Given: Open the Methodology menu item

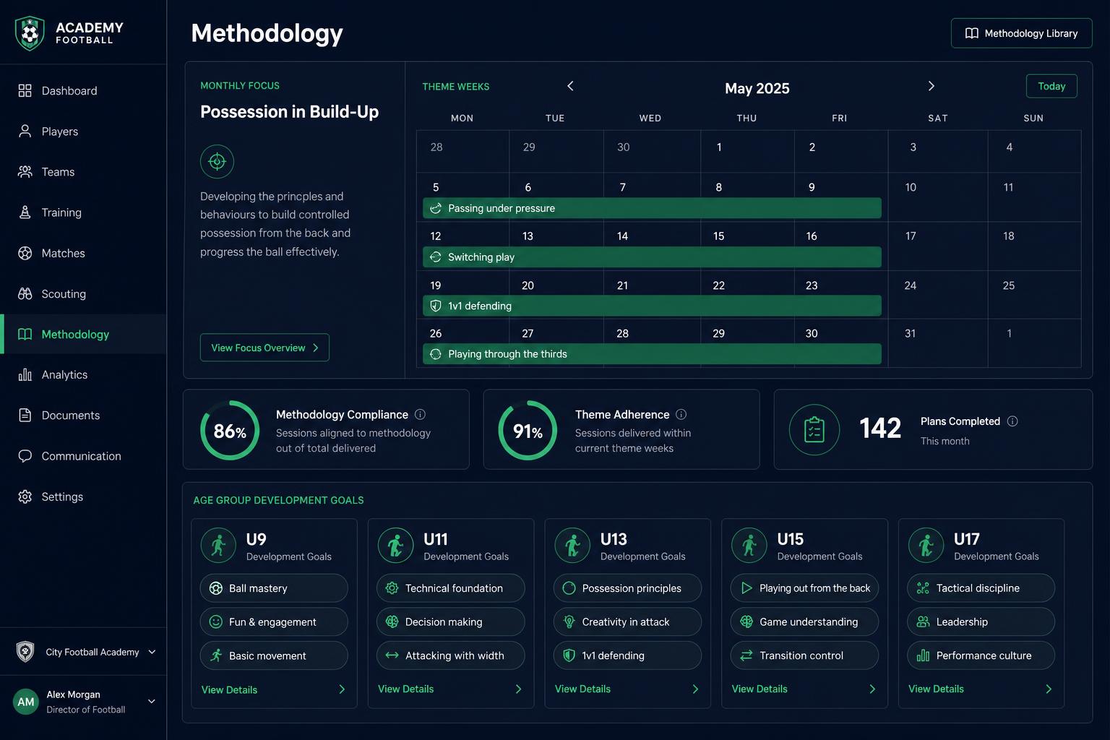Looking at the screenshot, I should pyautogui.click(x=83, y=334).
